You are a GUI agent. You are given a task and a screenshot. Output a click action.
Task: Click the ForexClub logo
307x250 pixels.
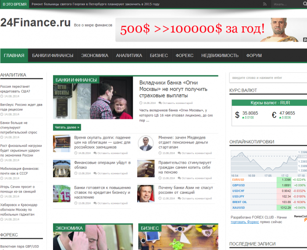301,218
